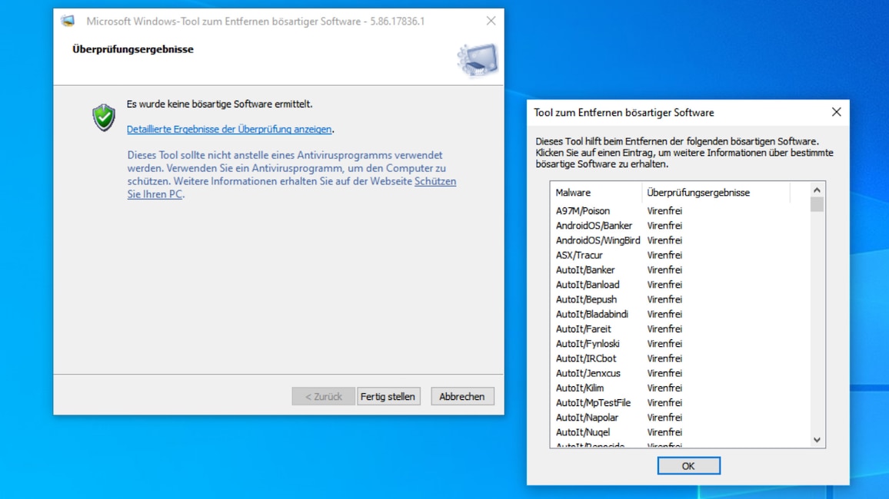Viewport: 889px width, 499px height.
Task: Click the Fertig stellen button
Action: coord(388,397)
